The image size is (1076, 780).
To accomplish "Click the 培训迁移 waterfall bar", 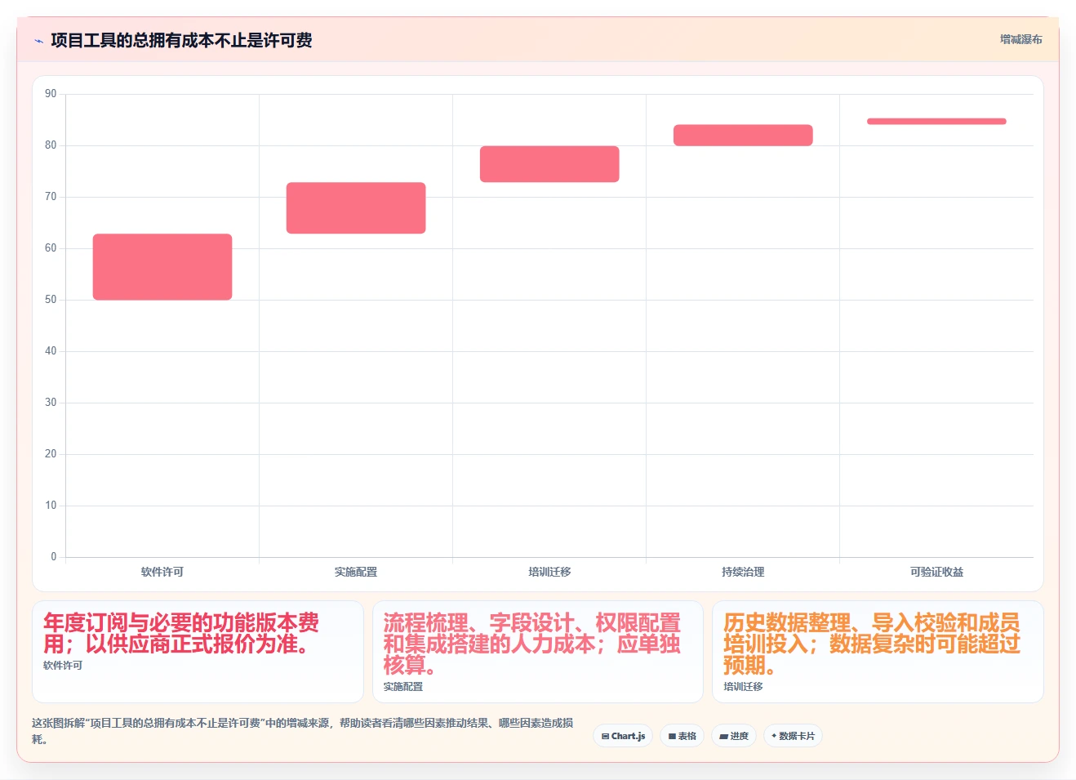I will coord(549,164).
